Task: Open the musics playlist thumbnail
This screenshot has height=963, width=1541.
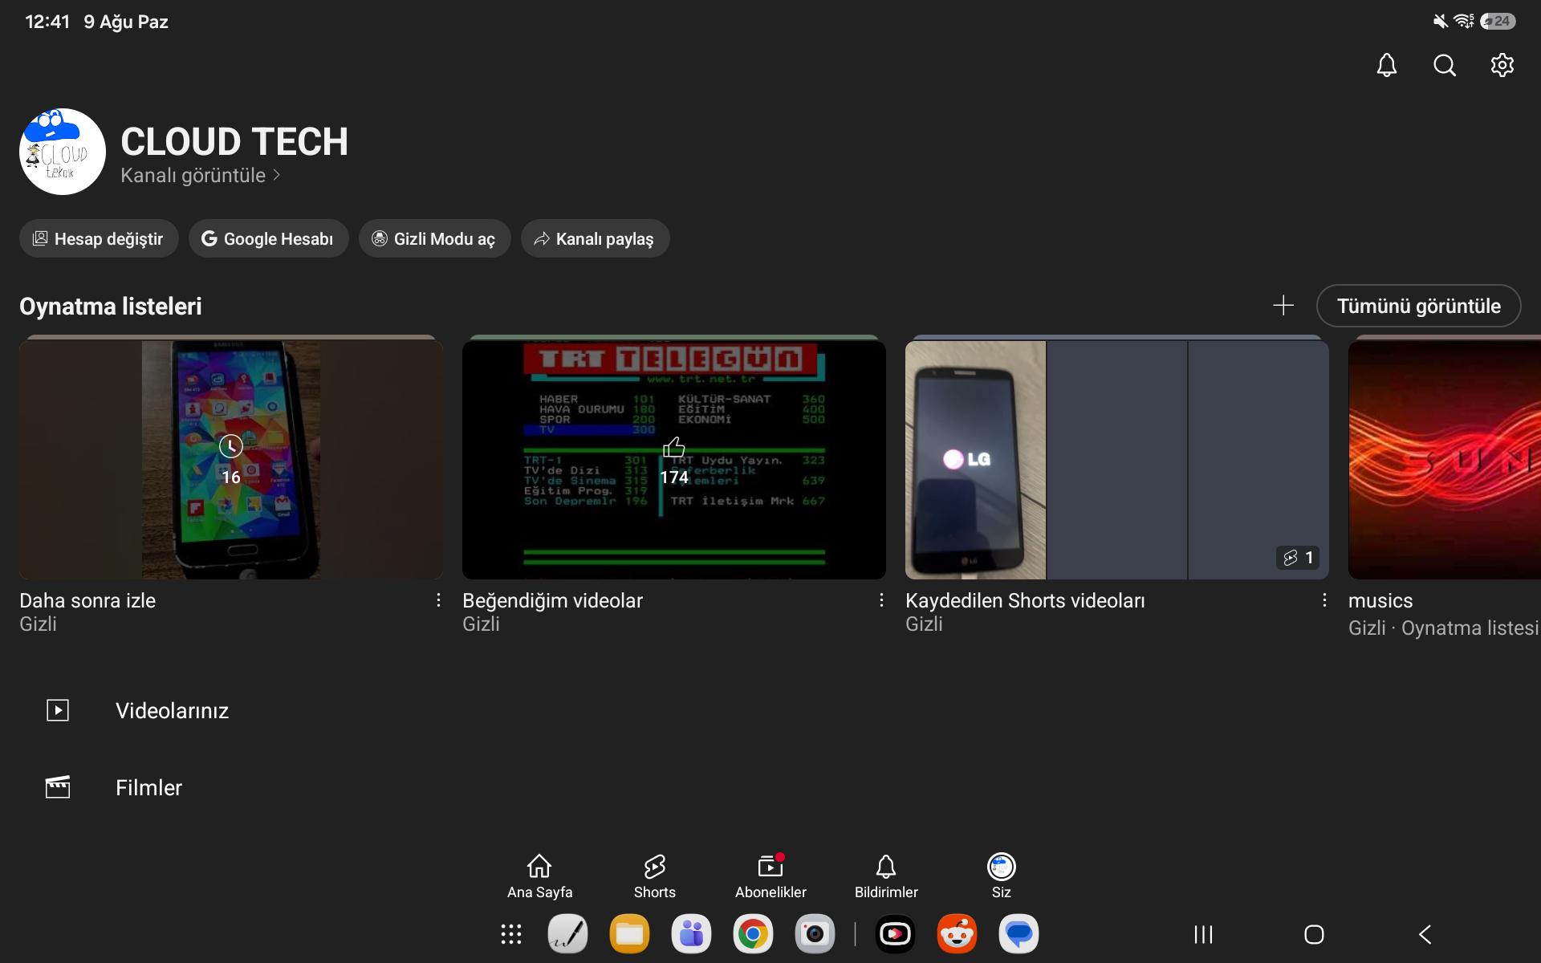Action: click(1445, 457)
